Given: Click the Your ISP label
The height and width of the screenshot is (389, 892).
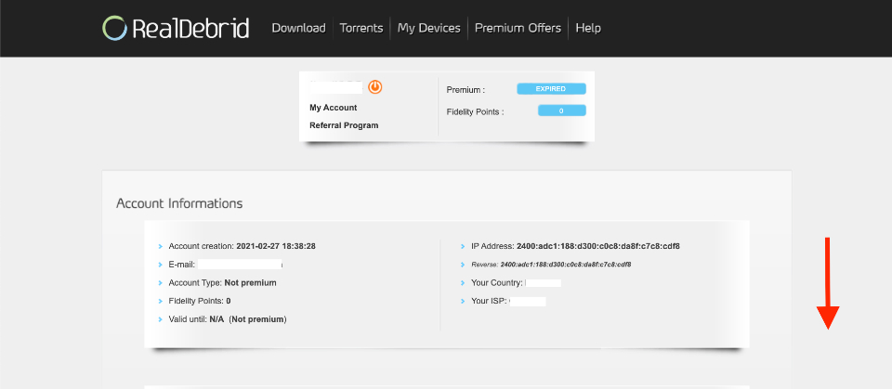Looking at the screenshot, I should [489, 301].
